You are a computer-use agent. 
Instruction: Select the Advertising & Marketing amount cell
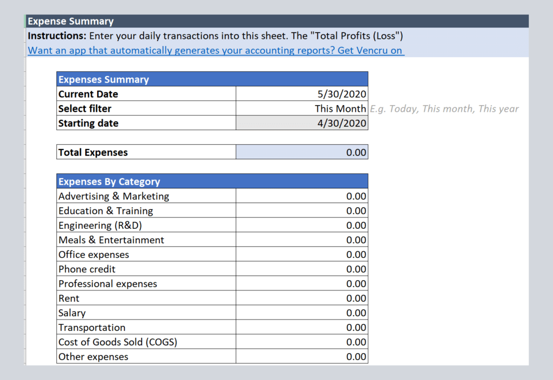pyautogui.click(x=302, y=196)
